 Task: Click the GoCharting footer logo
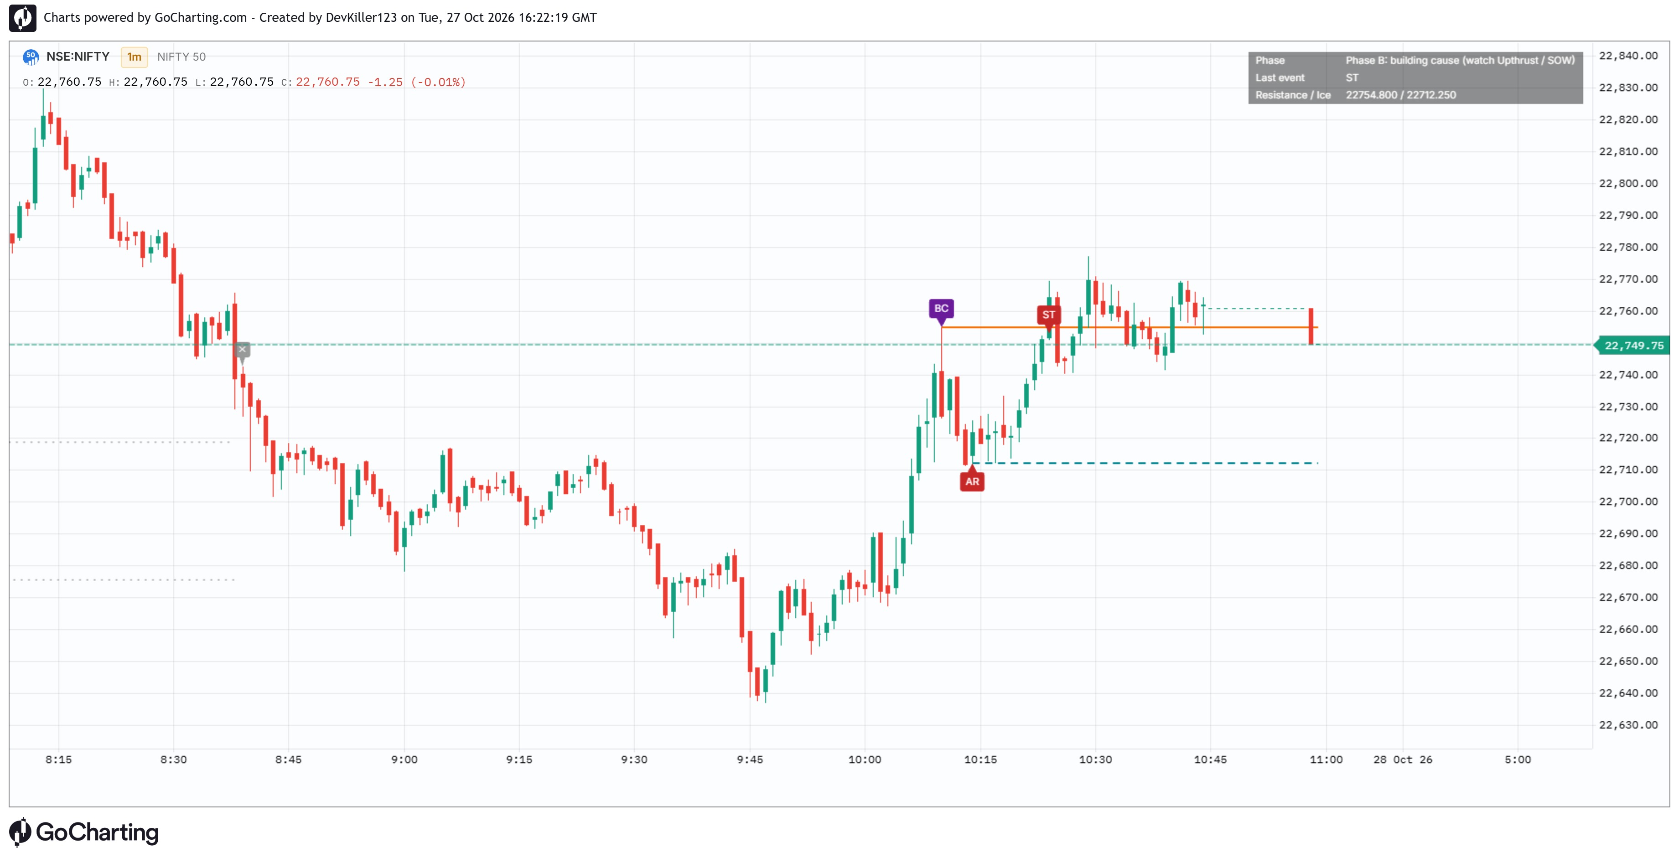point(84,832)
